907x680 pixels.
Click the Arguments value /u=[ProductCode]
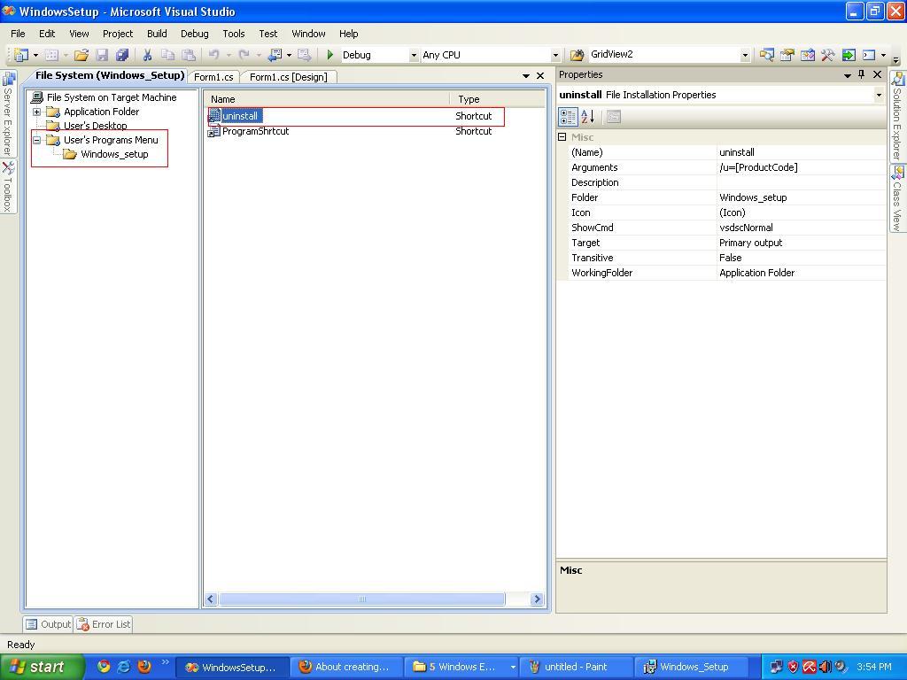758,167
